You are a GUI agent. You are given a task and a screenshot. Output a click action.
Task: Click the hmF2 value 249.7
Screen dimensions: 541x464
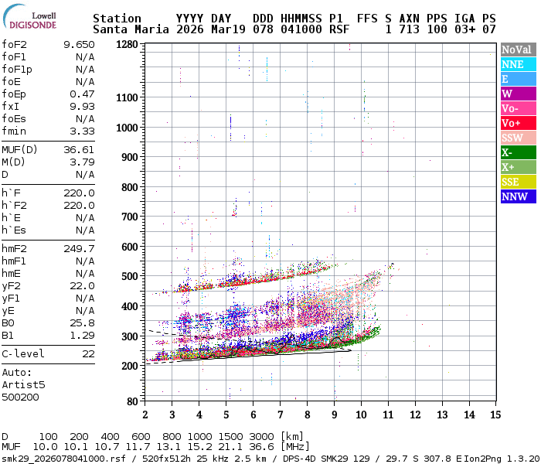click(x=79, y=248)
